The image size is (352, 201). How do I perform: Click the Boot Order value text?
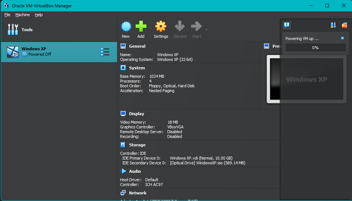click(x=172, y=86)
